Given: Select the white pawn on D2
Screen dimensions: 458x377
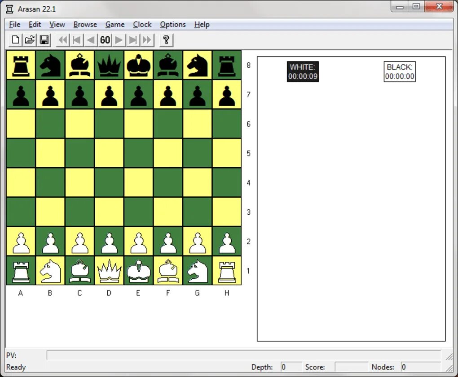Looking at the screenshot, I should [x=109, y=242].
